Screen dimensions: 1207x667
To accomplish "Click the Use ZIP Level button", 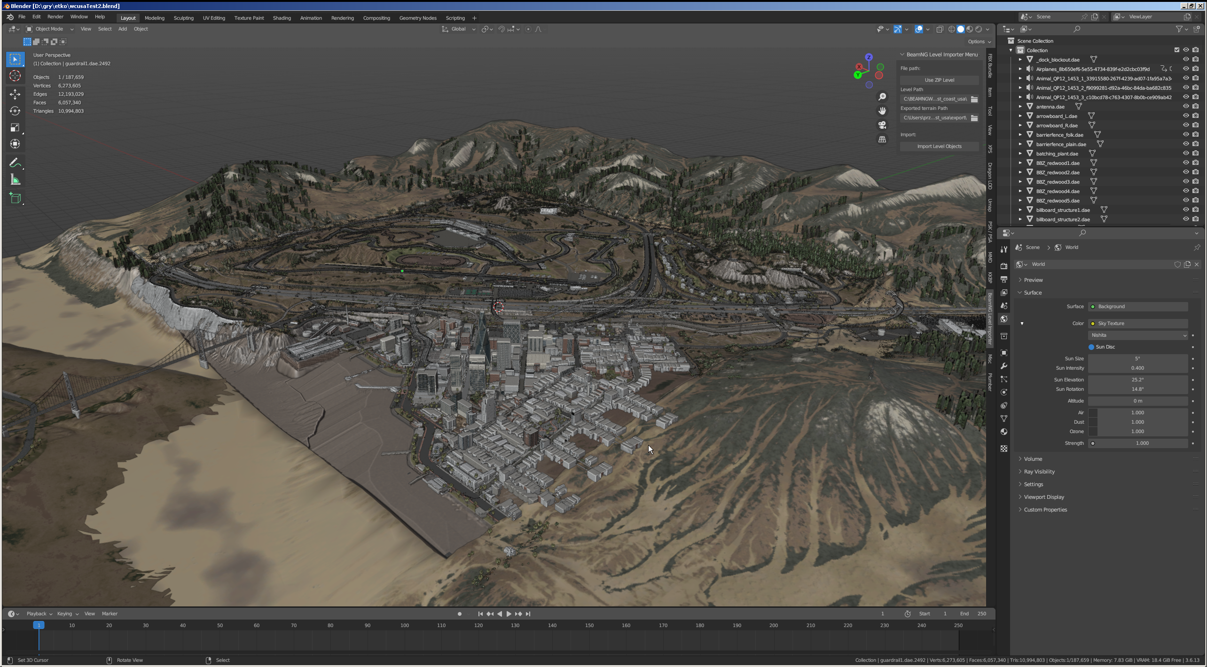I will pyautogui.click(x=939, y=80).
